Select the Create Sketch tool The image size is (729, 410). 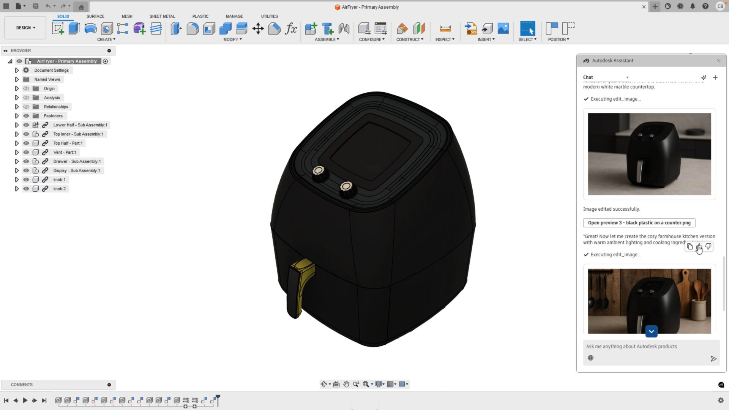tap(58, 28)
